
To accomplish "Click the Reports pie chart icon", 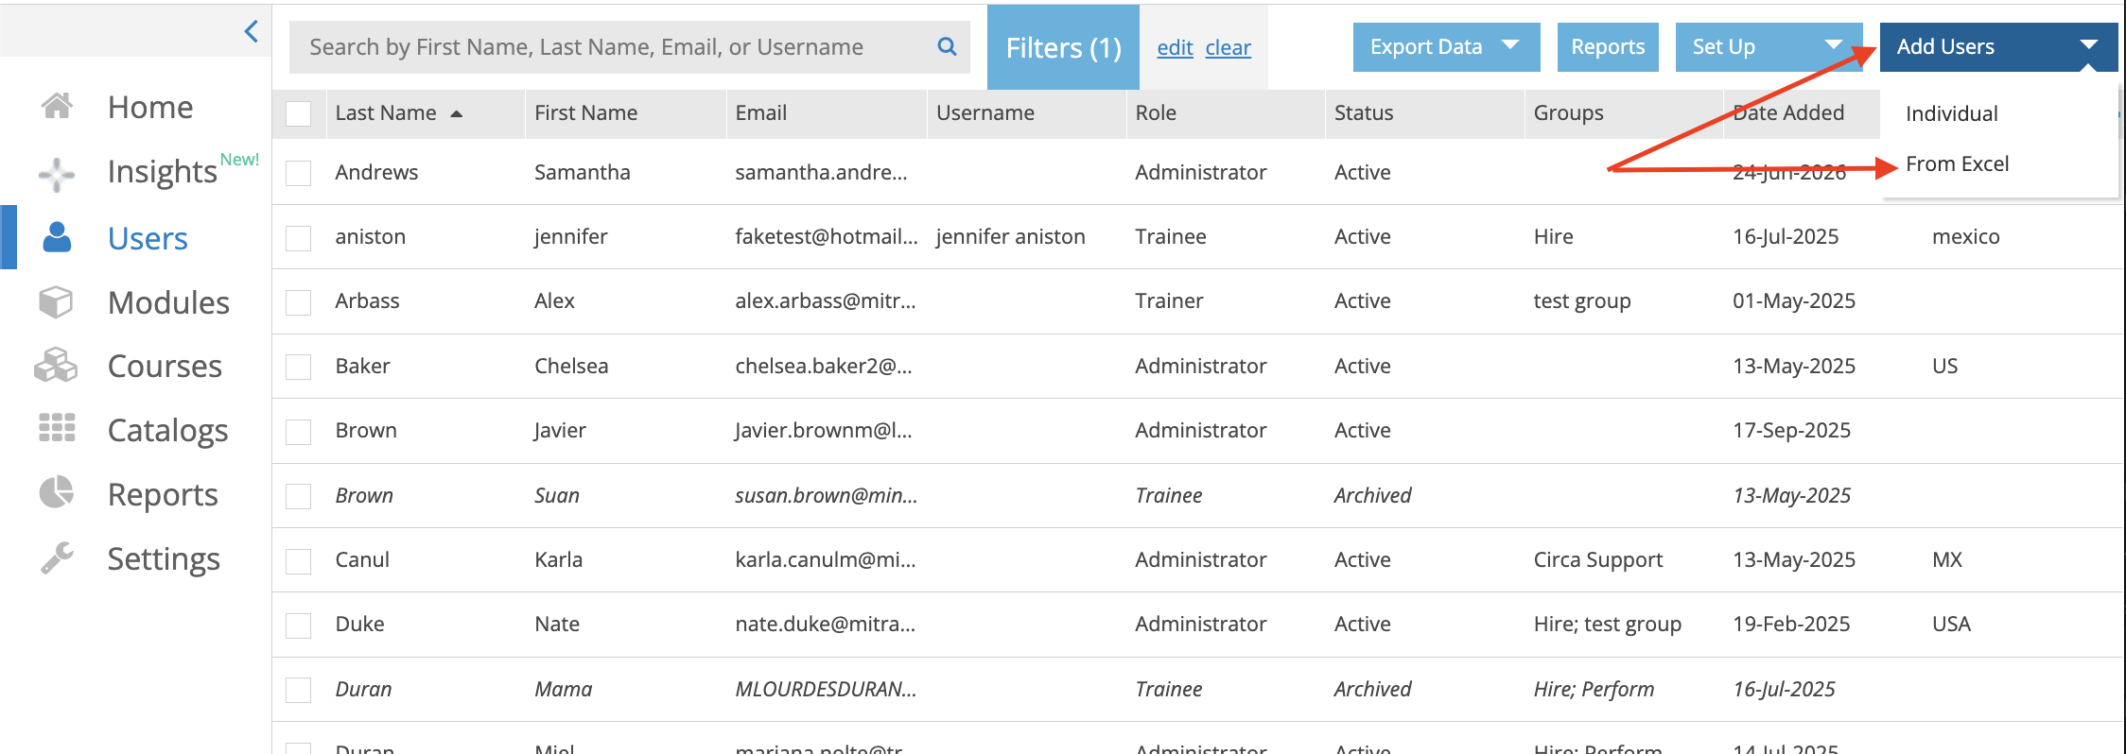I will coord(57,493).
